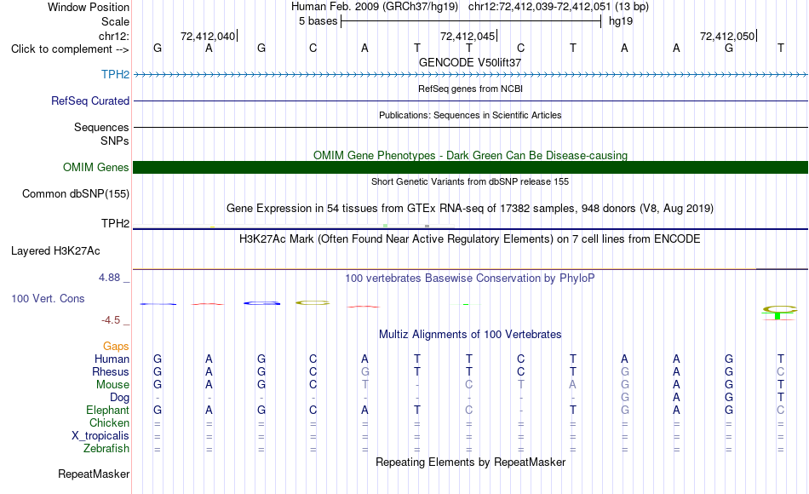Click 'Publications: Sequences in Scientific Articles' title

(470, 115)
